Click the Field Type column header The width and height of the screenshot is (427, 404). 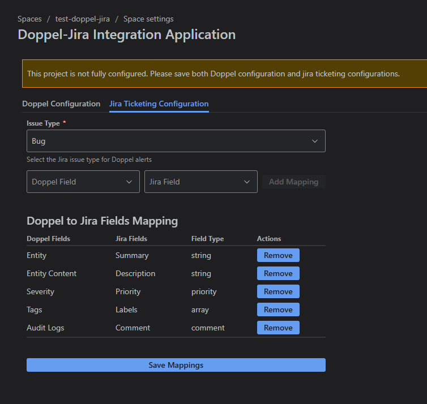click(x=207, y=239)
